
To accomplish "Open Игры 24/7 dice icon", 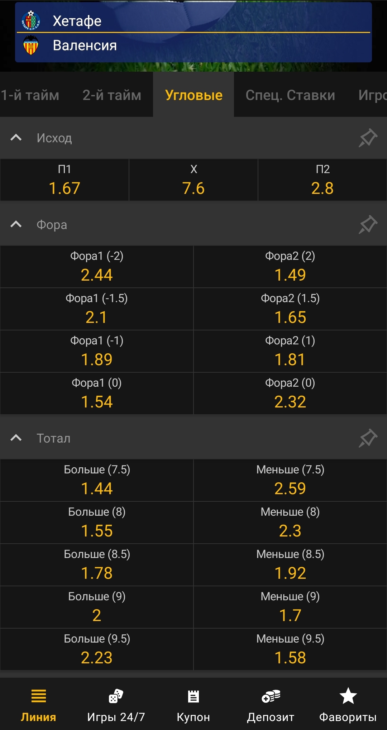I will (x=116, y=696).
